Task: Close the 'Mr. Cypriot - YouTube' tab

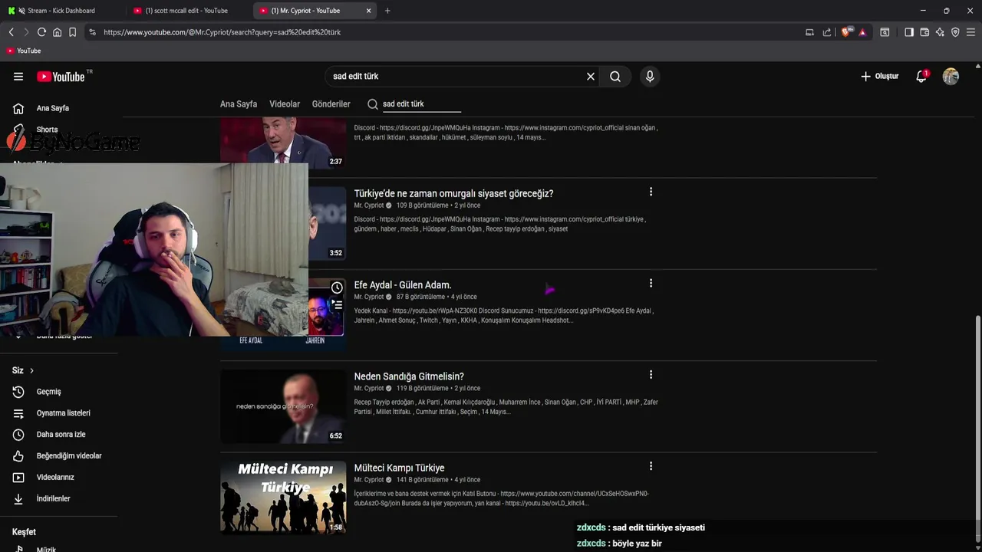Action: [x=369, y=11]
